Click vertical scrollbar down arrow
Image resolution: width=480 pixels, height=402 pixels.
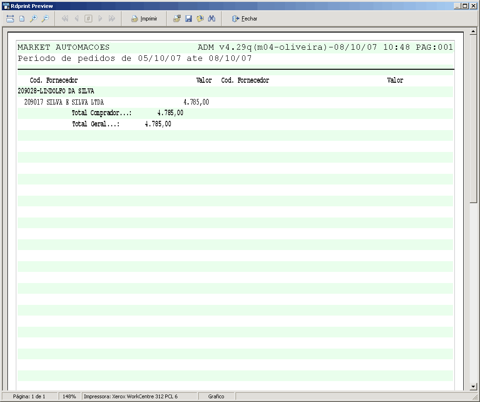tap(473, 386)
